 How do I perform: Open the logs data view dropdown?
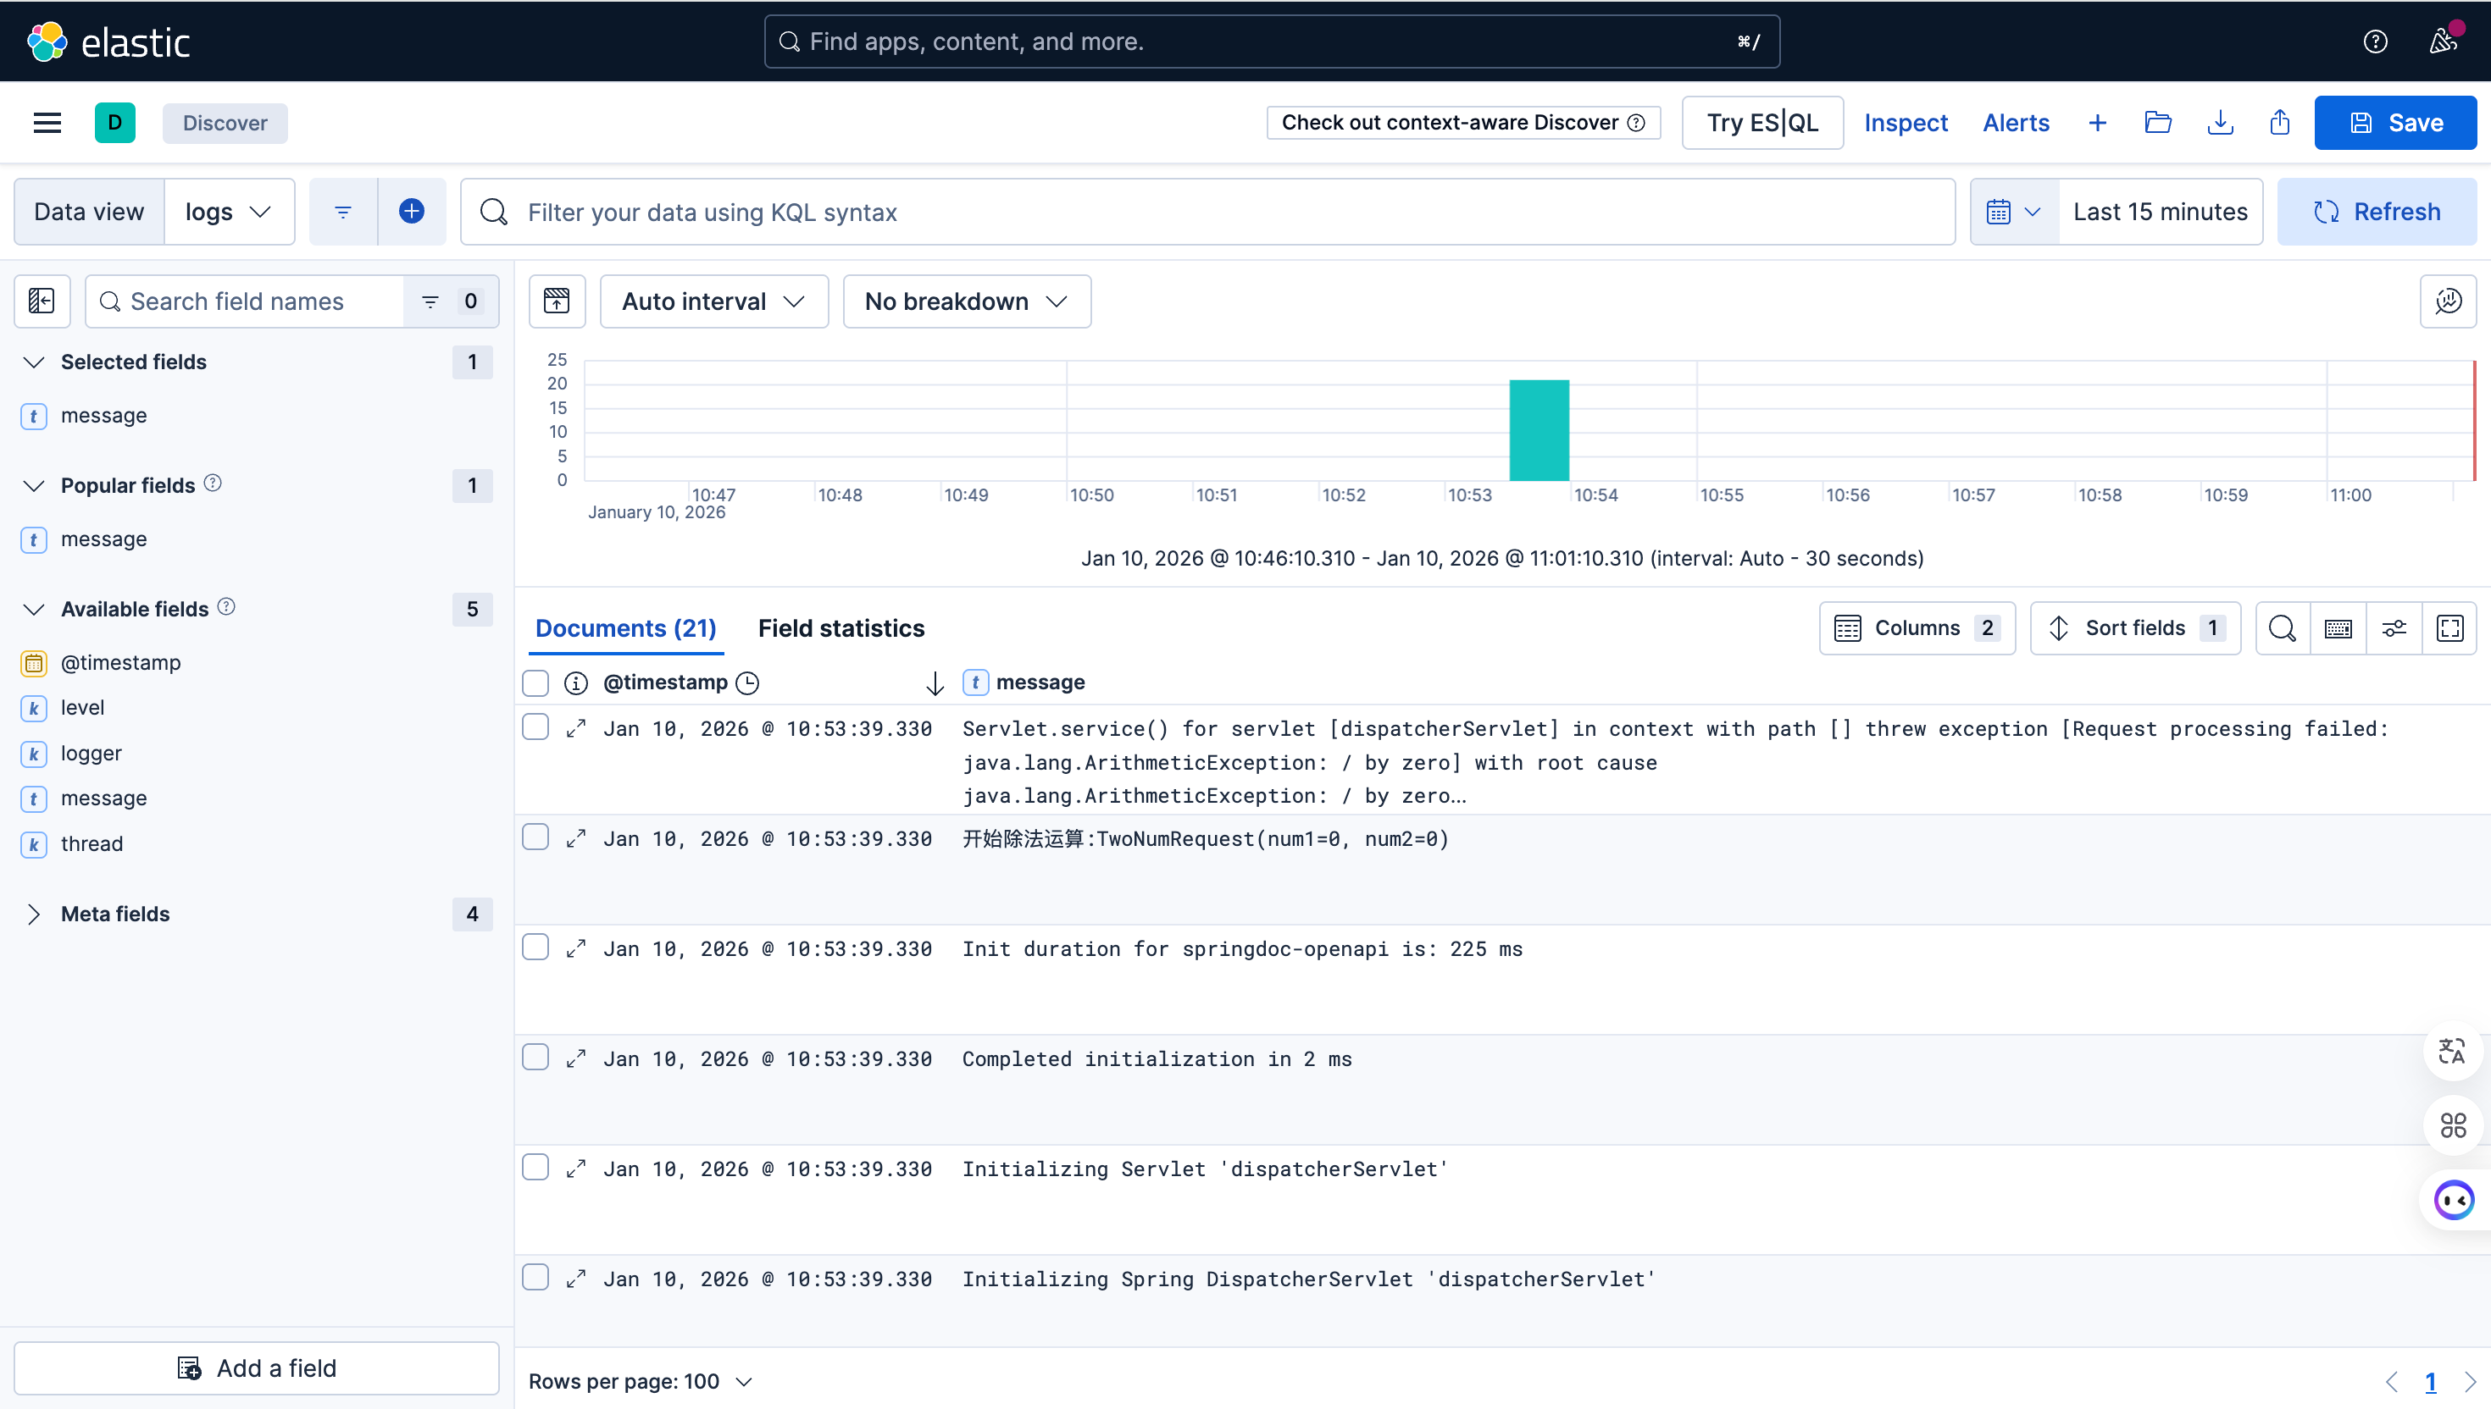point(229,212)
